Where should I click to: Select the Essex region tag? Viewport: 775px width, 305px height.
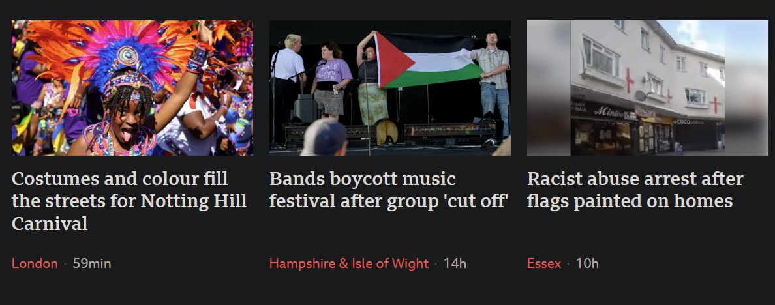click(x=544, y=263)
